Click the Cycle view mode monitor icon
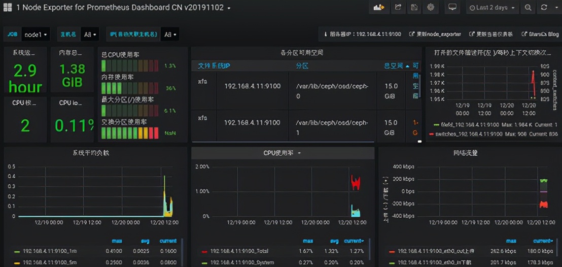Screen dimensions: 562x267 click(452, 7)
